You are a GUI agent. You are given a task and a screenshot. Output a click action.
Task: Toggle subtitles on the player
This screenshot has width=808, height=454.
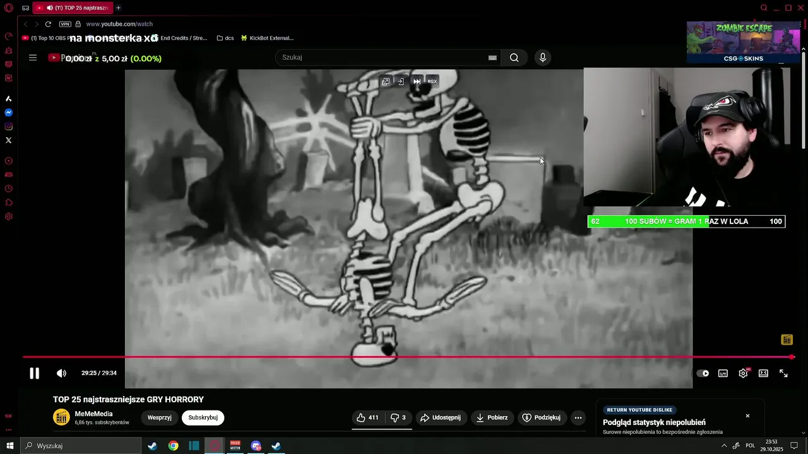pyautogui.click(x=723, y=373)
